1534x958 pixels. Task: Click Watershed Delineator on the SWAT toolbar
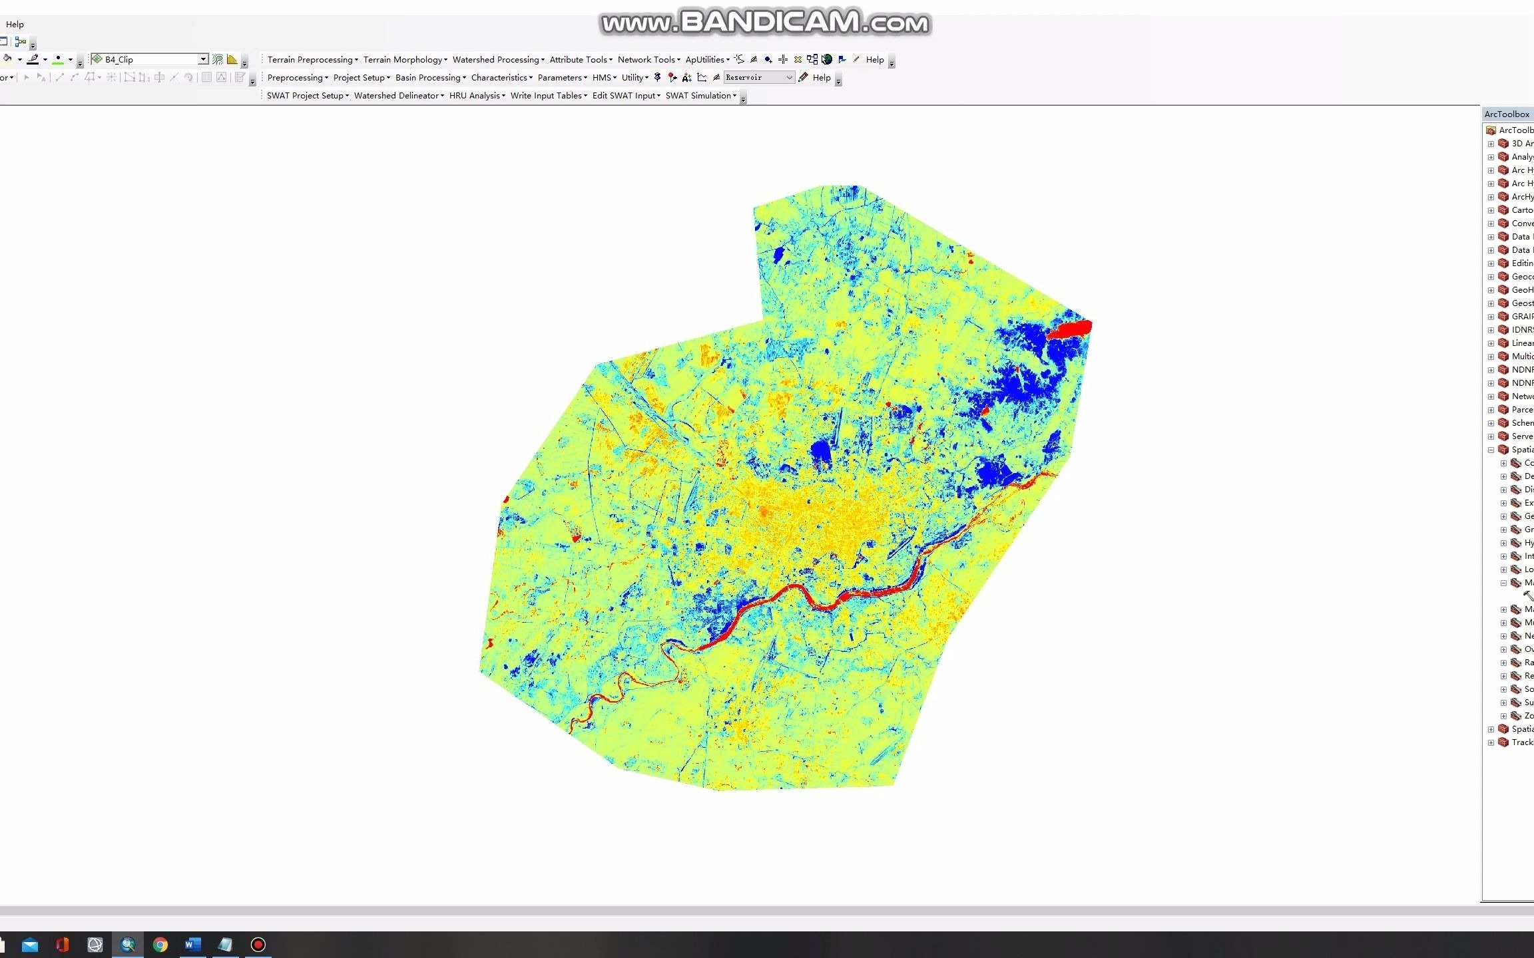click(x=397, y=95)
